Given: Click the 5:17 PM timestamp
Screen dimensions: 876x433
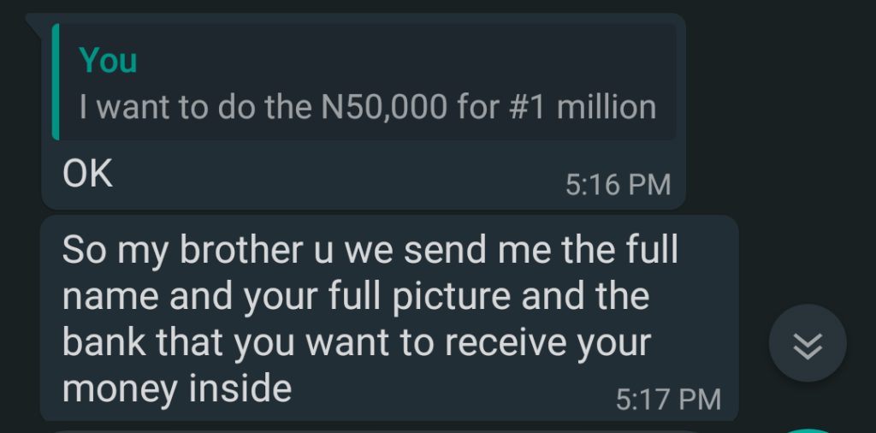Looking at the screenshot, I should pyautogui.click(x=668, y=399).
